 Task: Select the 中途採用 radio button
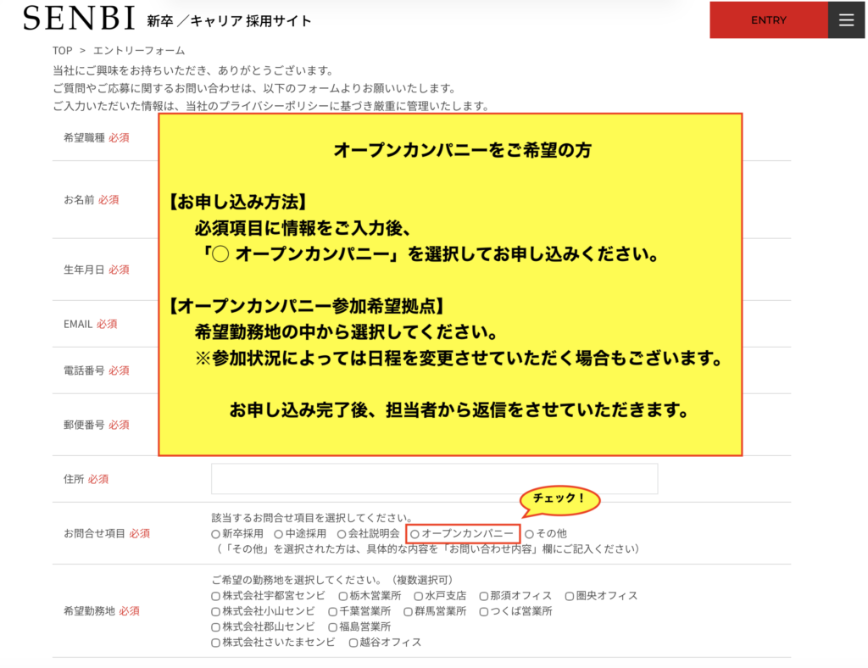pos(278,534)
